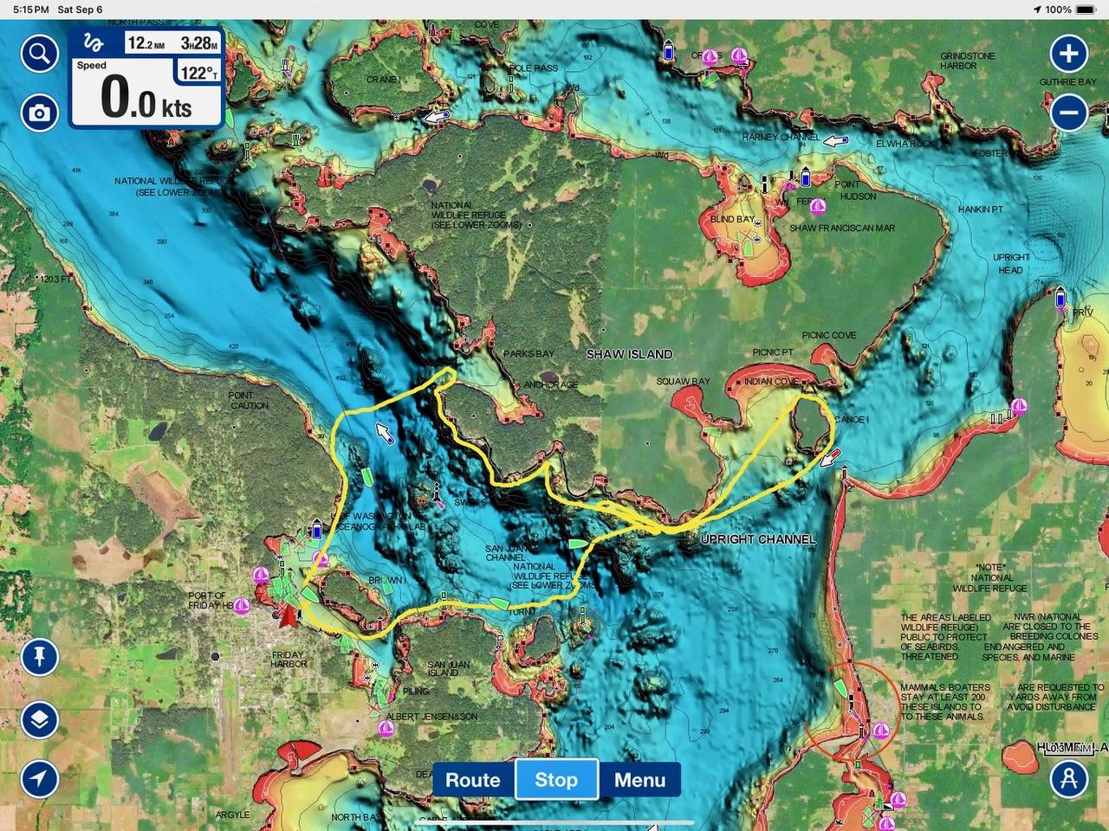
Task: Tap the track icon in speed panel
Action: coord(94,43)
